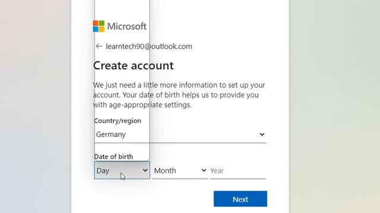Click the Next button
Screen dimensions: 380x213
tap(240, 199)
